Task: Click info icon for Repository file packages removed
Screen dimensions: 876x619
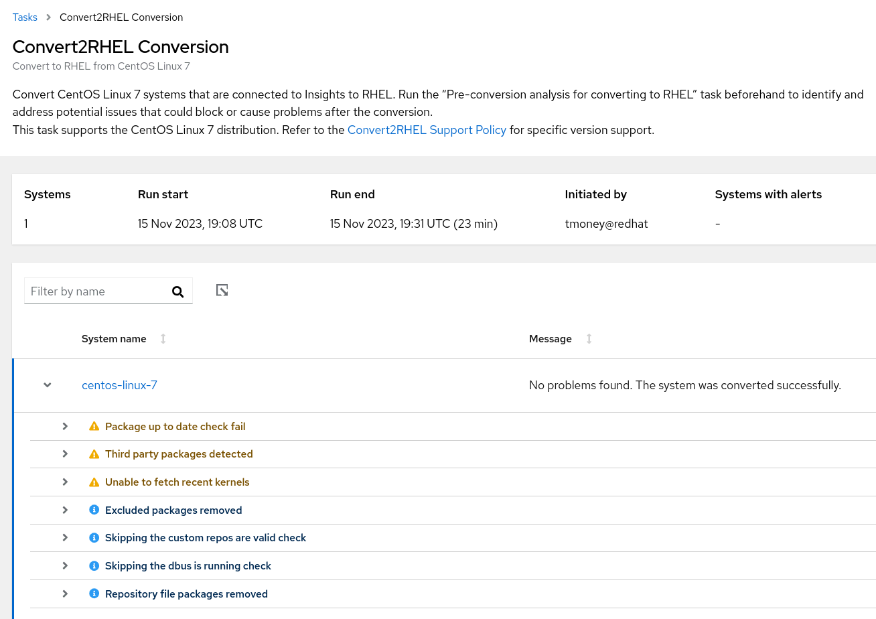Action: point(94,594)
